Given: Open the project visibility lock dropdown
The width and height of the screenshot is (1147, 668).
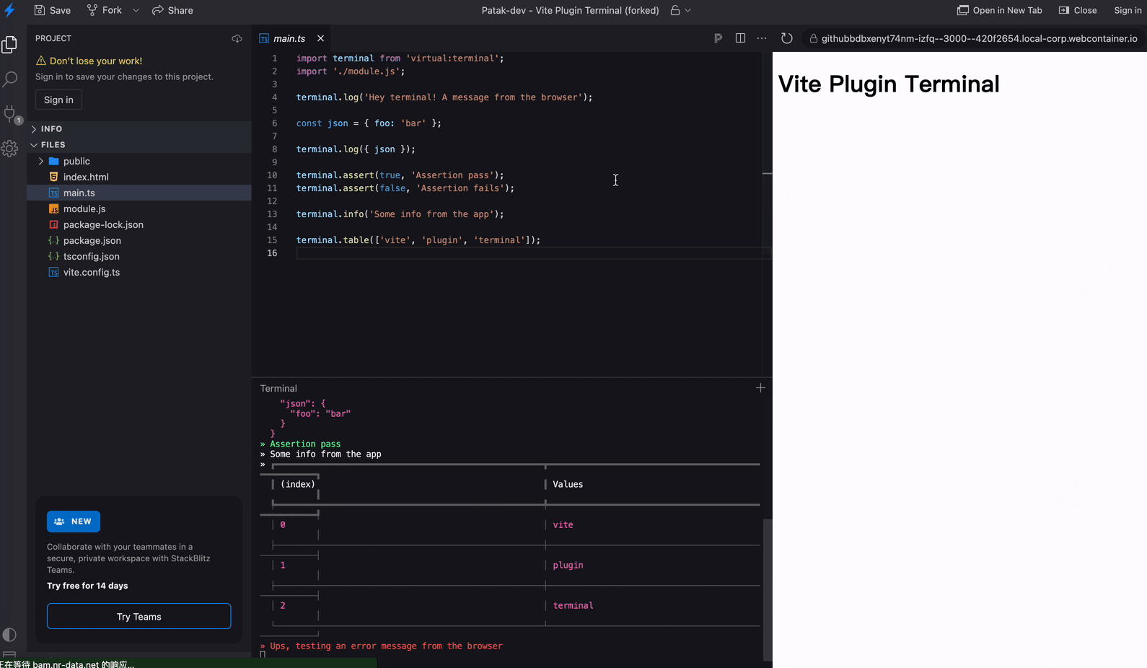Looking at the screenshot, I should point(680,11).
